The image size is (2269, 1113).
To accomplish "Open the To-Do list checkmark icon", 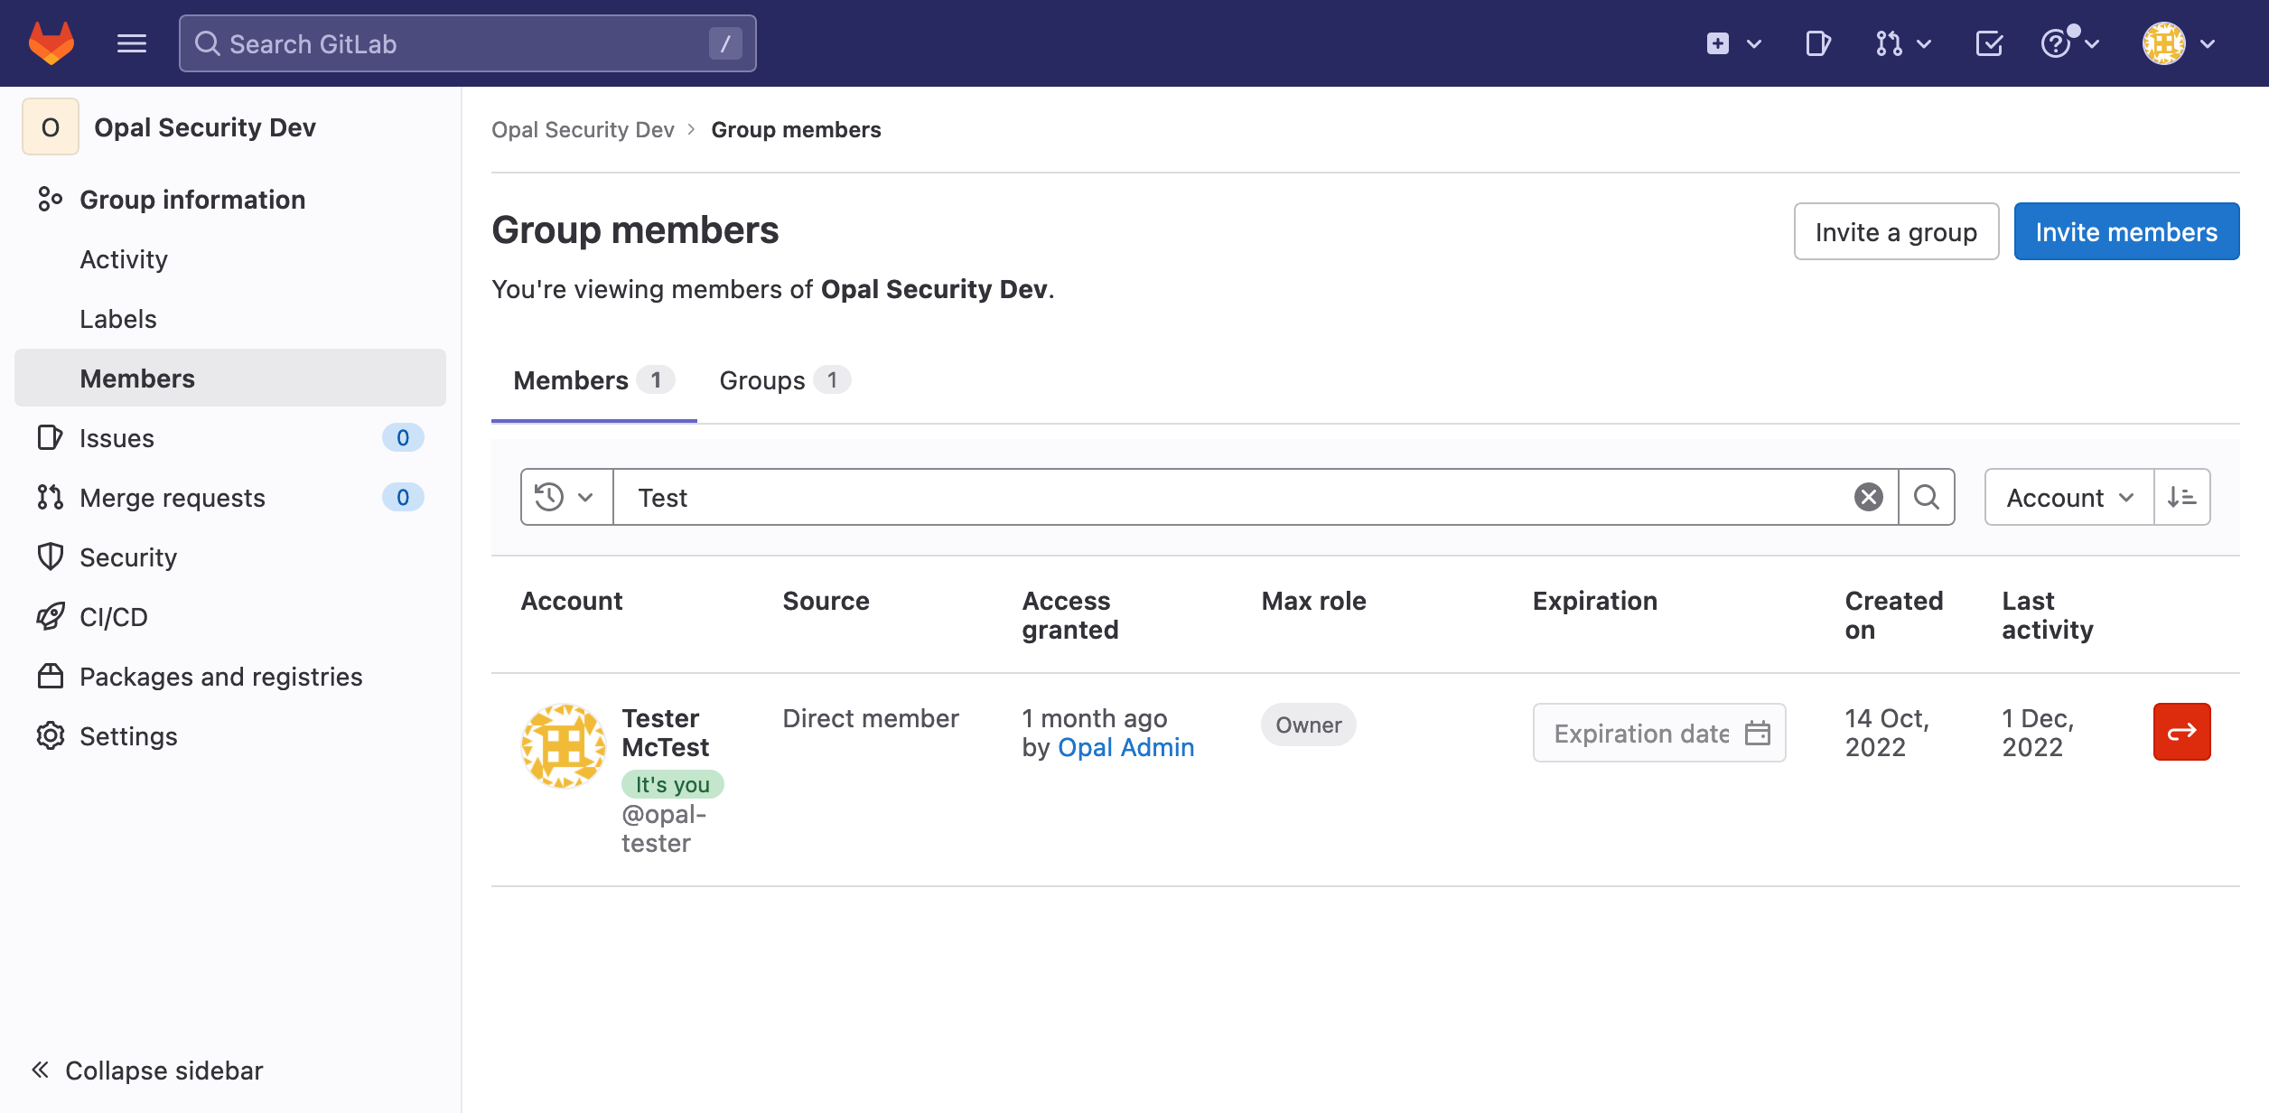I will point(1989,43).
